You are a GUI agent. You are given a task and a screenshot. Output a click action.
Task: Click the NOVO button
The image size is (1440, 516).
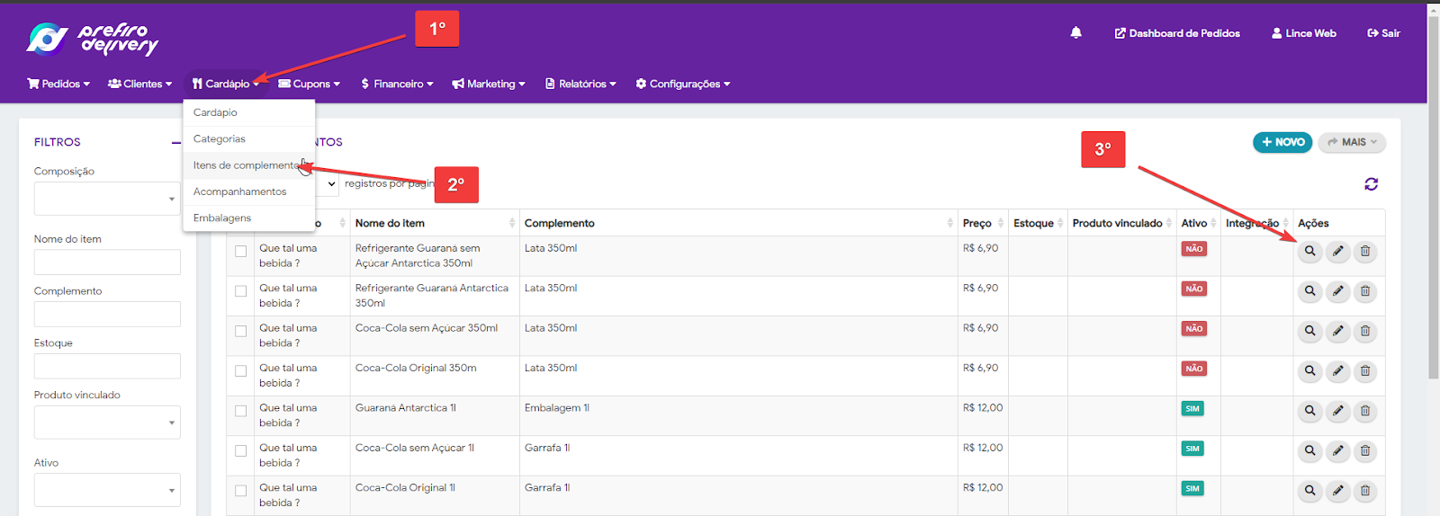point(1282,142)
